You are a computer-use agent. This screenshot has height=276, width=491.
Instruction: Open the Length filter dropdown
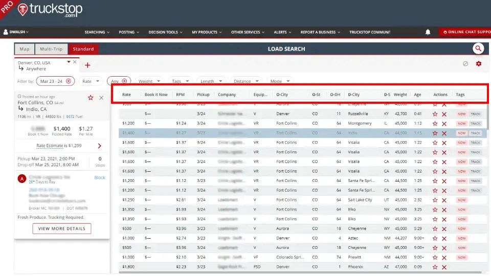(x=211, y=81)
